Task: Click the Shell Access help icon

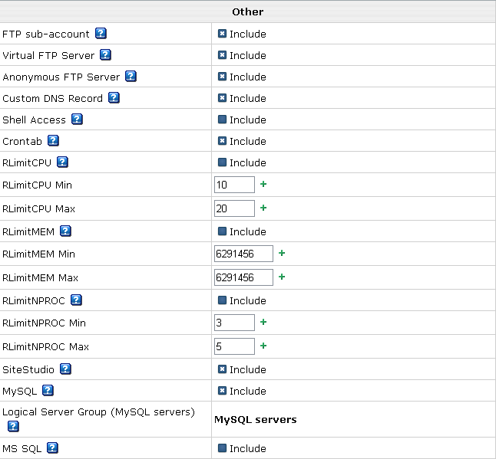Action: pos(77,120)
